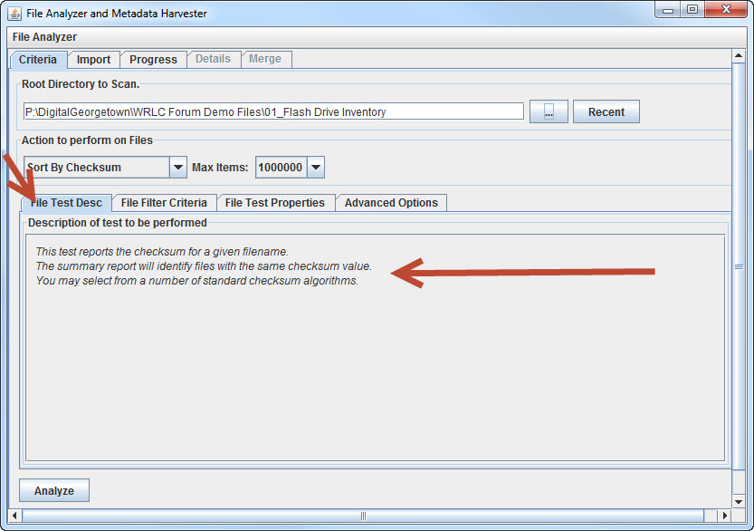Open the browse directory "..." button
Image resolution: width=754 pixels, height=531 pixels.
point(549,111)
